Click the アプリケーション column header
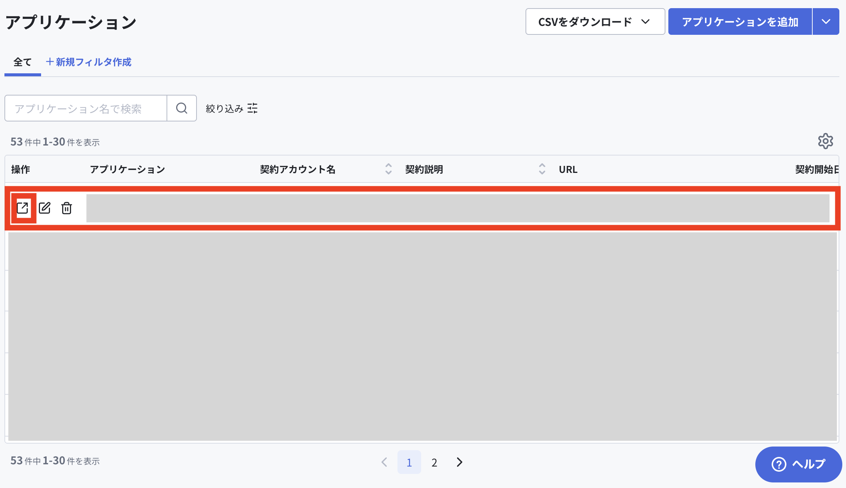The image size is (846, 488). pos(127,169)
